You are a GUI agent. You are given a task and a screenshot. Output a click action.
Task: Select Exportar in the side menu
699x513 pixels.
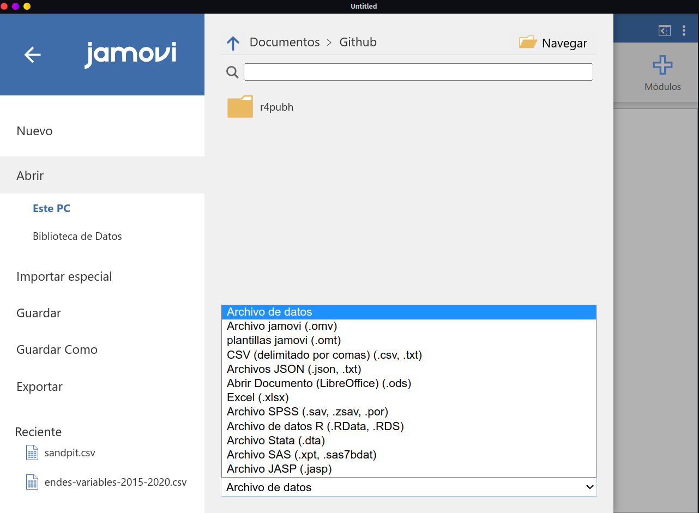102,387
